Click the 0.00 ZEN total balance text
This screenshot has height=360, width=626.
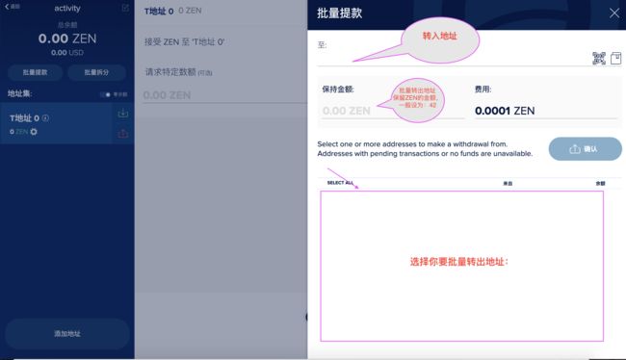(x=67, y=39)
